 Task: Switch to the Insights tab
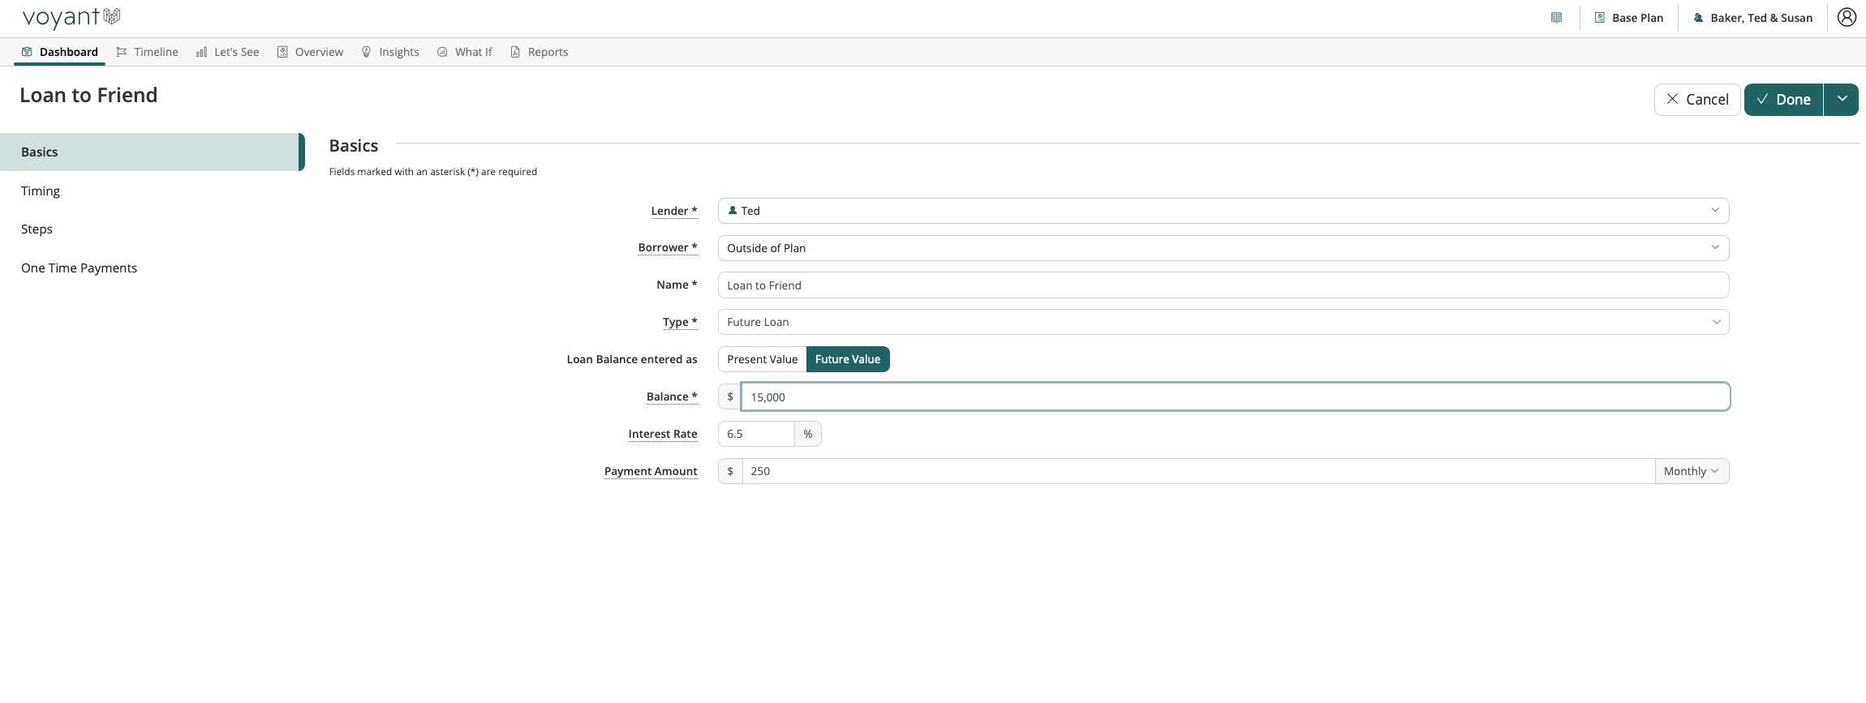point(390,52)
